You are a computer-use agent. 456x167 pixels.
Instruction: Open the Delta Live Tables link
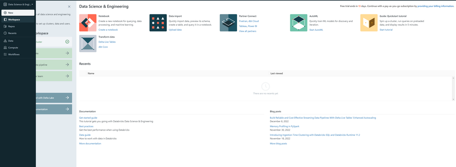point(107,42)
